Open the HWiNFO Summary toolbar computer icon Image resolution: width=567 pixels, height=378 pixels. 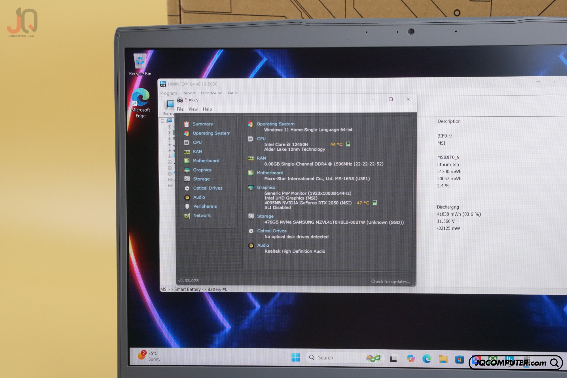coord(169,105)
